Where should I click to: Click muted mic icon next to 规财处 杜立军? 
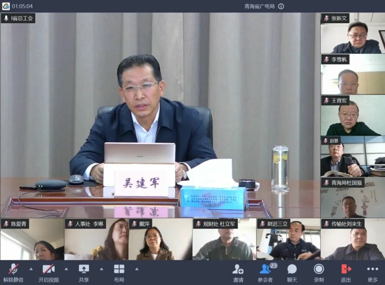198,224
